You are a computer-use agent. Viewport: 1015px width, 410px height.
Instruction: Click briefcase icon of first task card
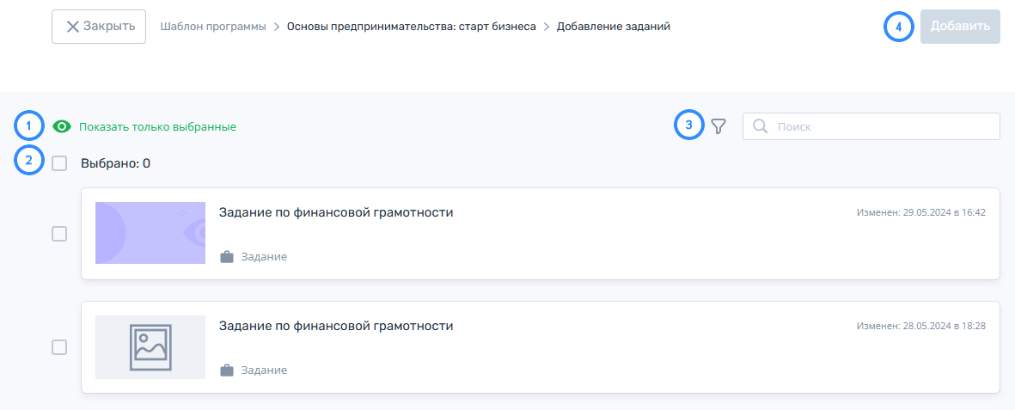coord(227,257)
